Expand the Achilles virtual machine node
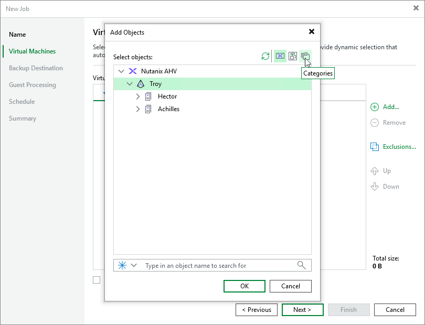This screenshot has height=325, width=425. pyautogui.click(x=137, y=109)
